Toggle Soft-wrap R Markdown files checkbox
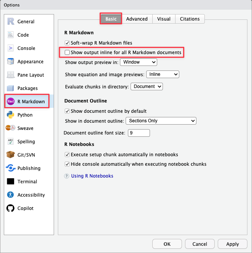Viewport: 252px width, 253px height. pyautogui.click(x=67, y=43)
